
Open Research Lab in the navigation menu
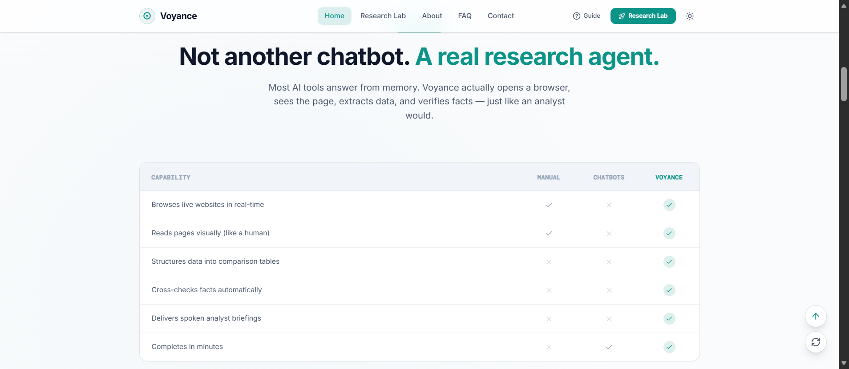pyautogui.click(x=383, y=16)
